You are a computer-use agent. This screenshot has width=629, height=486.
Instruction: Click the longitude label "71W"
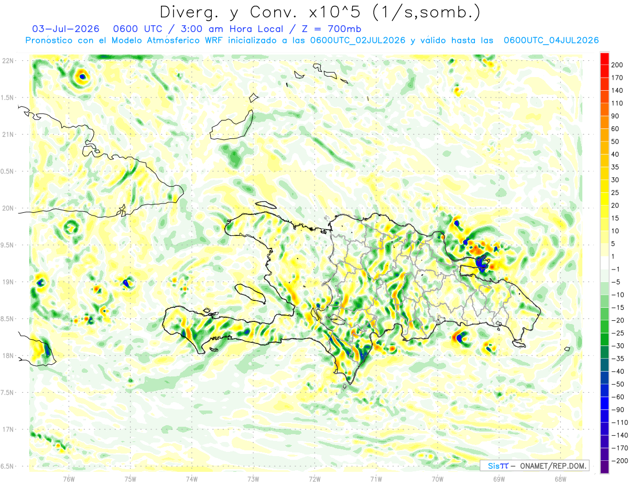tap(376, 479)
